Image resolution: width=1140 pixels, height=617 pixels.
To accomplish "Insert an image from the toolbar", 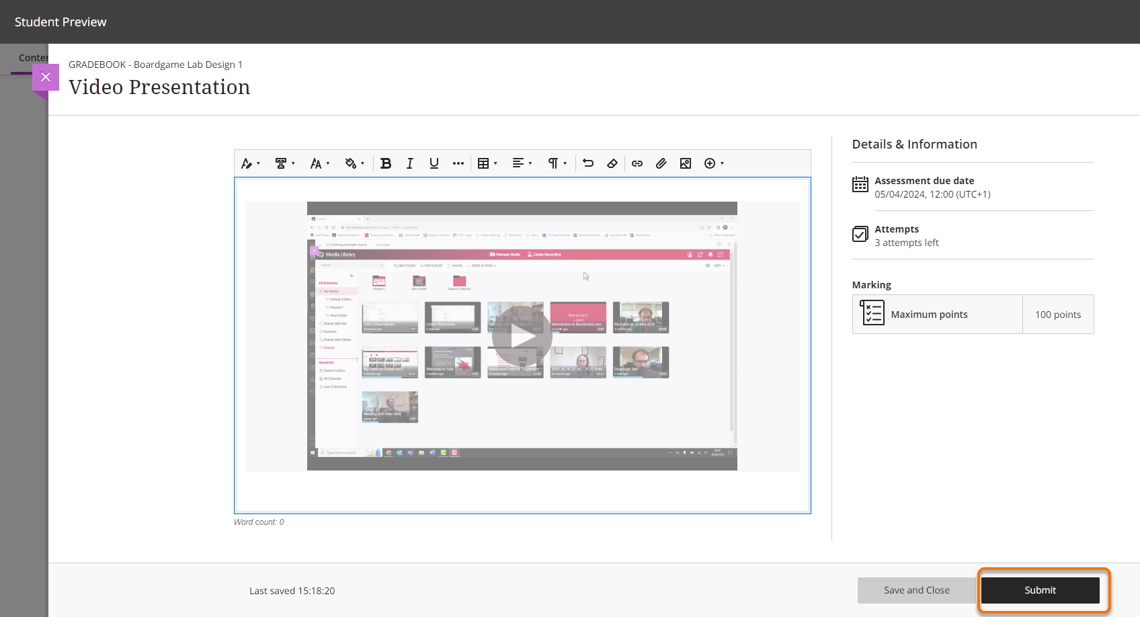I will 686,163.
